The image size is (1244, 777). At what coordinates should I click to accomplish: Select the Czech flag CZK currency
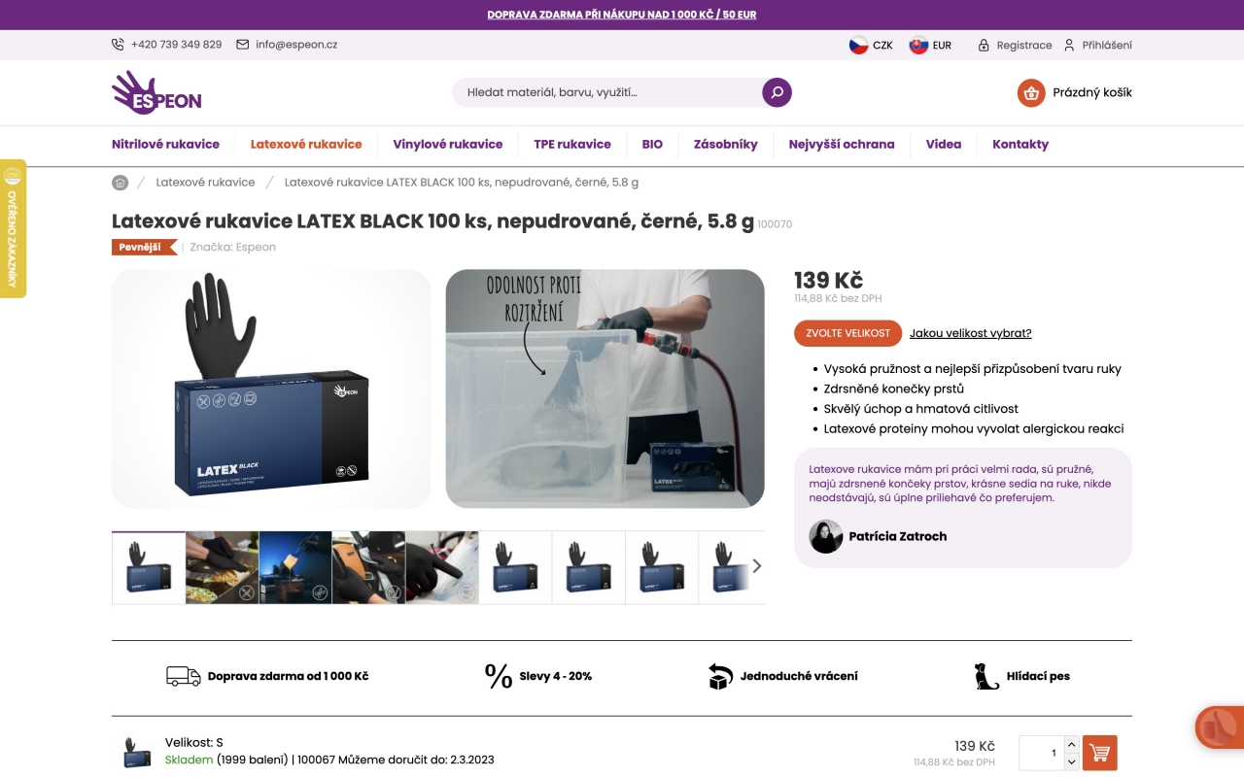tap(871, 45)
